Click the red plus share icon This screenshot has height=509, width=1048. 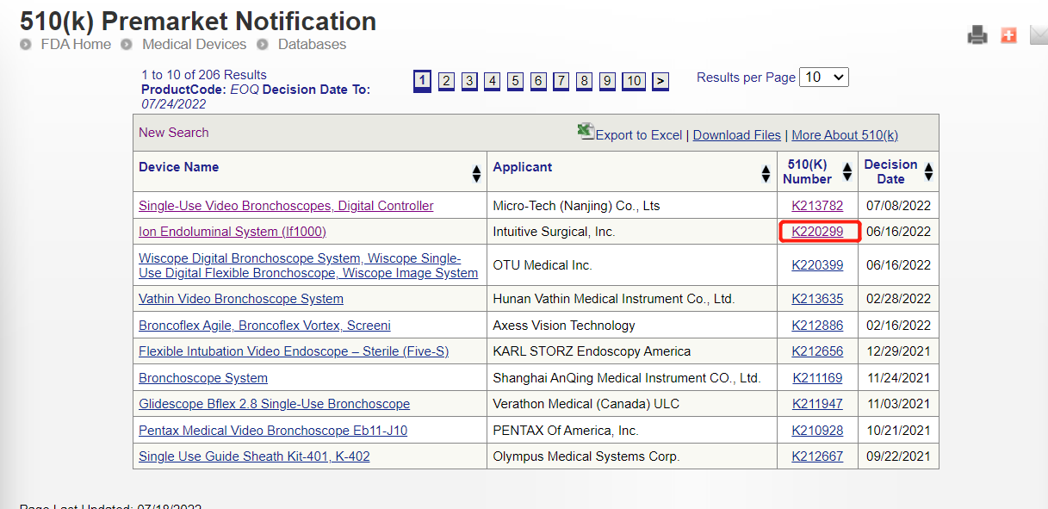pos(1008,35)
